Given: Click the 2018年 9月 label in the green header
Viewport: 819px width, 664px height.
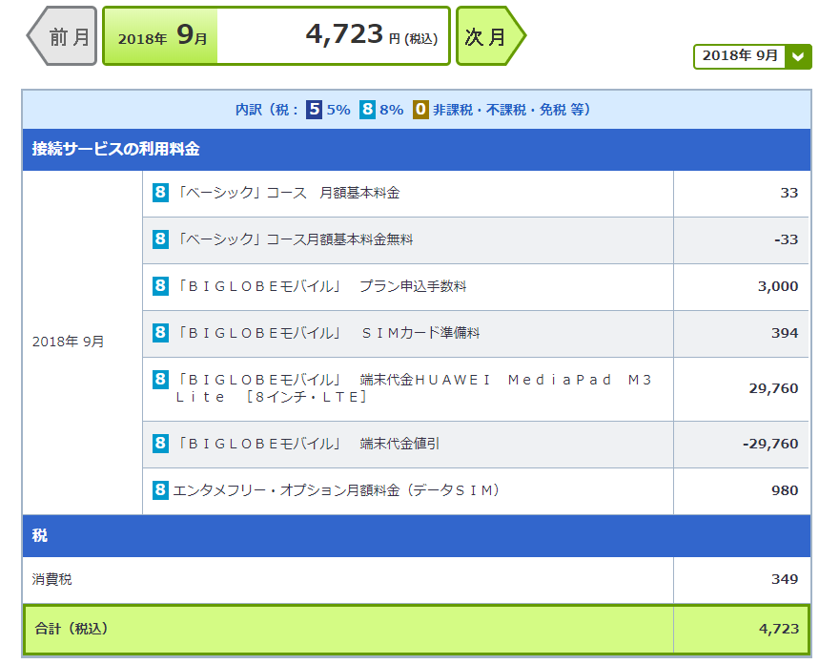Looking at the screenshot, I should click(160, 37).
